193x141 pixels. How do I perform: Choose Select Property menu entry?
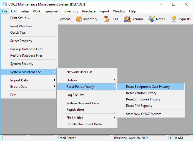tap(29, 41)
